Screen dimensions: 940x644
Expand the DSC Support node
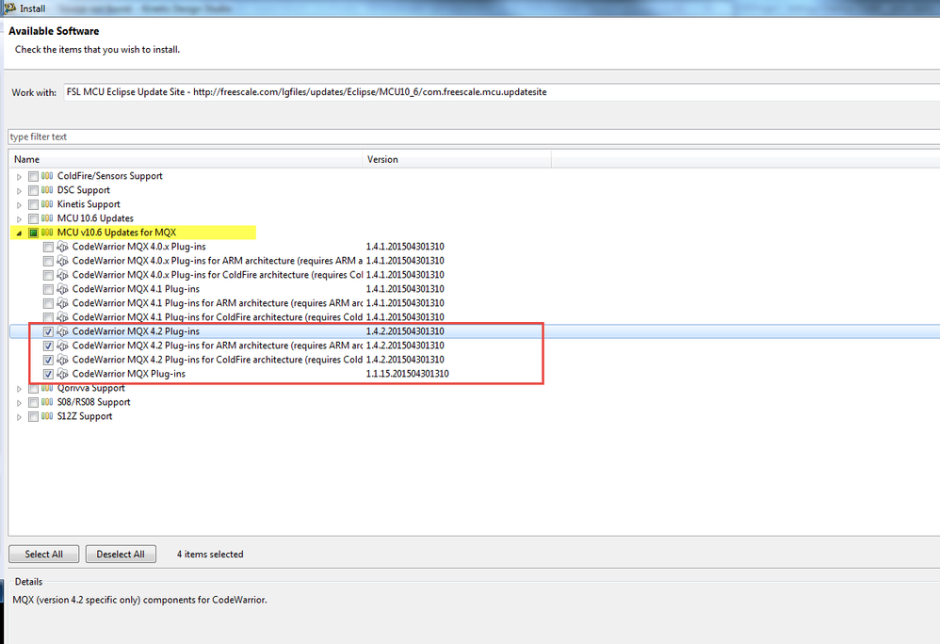(x=19, y=190)
